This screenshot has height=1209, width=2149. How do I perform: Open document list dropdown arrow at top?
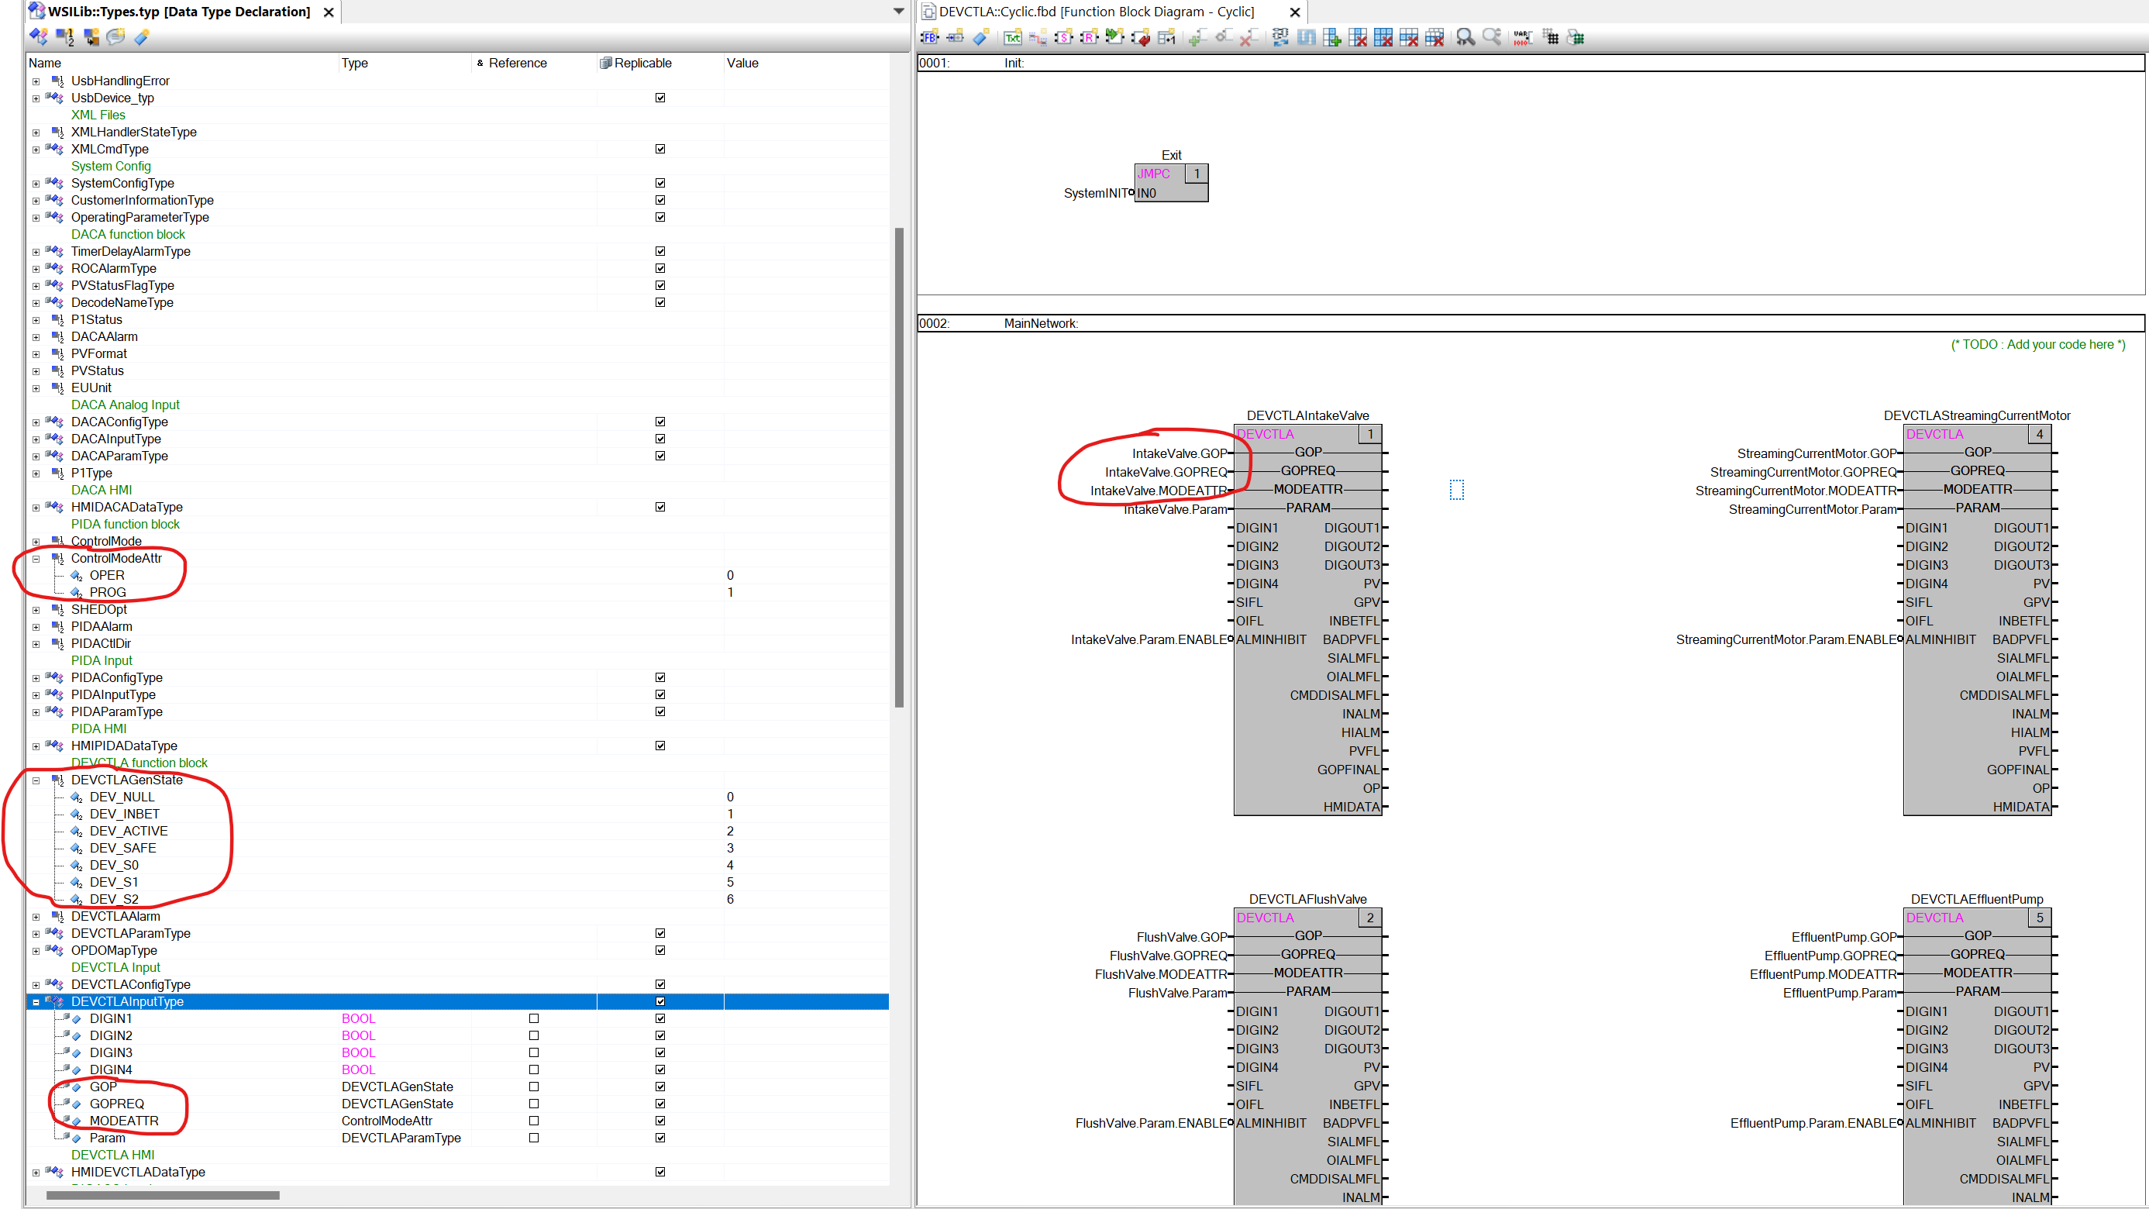coord(898,12)
